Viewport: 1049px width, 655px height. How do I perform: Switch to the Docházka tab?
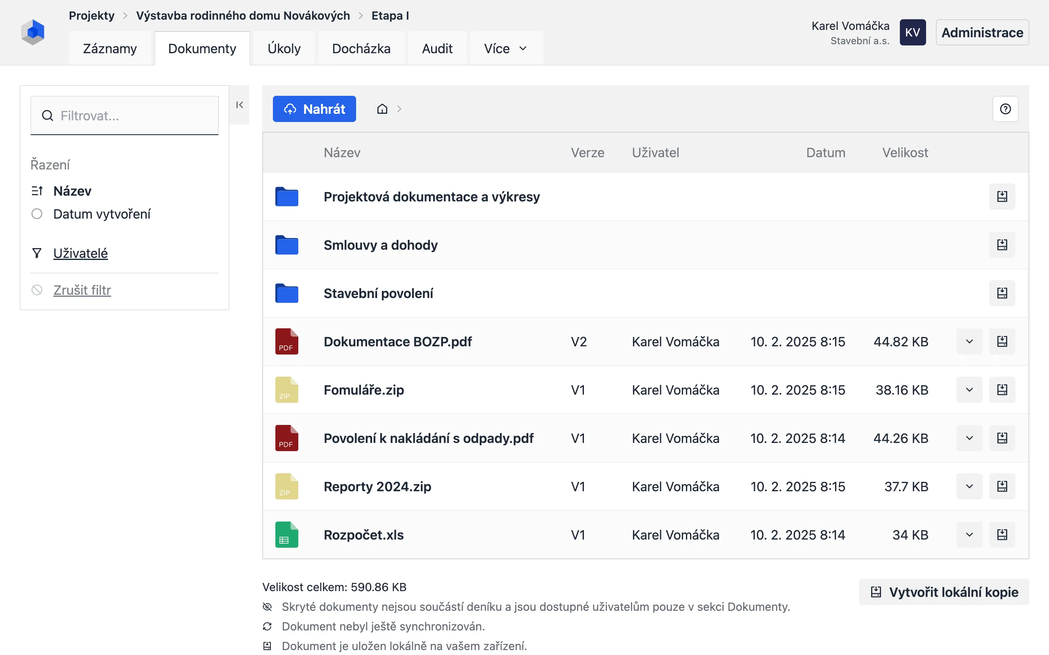tap(361, 49)
